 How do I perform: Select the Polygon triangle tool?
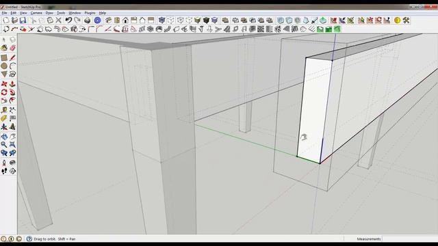coord(4,74)
